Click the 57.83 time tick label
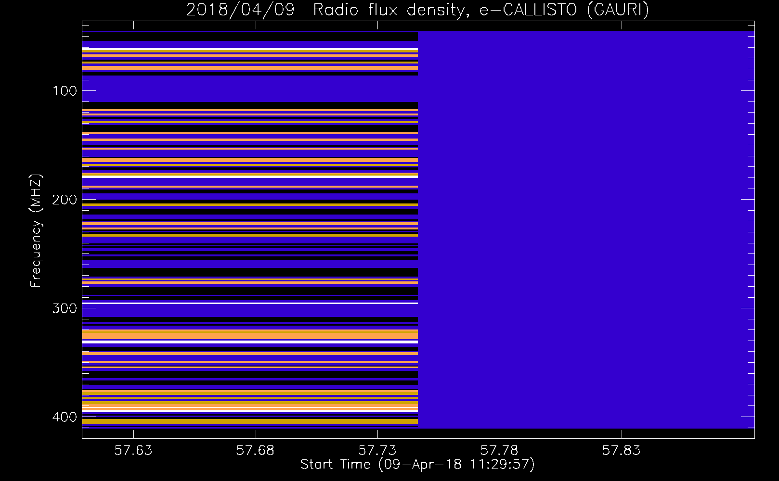This screenshot has height=481, width=779. 622,450
